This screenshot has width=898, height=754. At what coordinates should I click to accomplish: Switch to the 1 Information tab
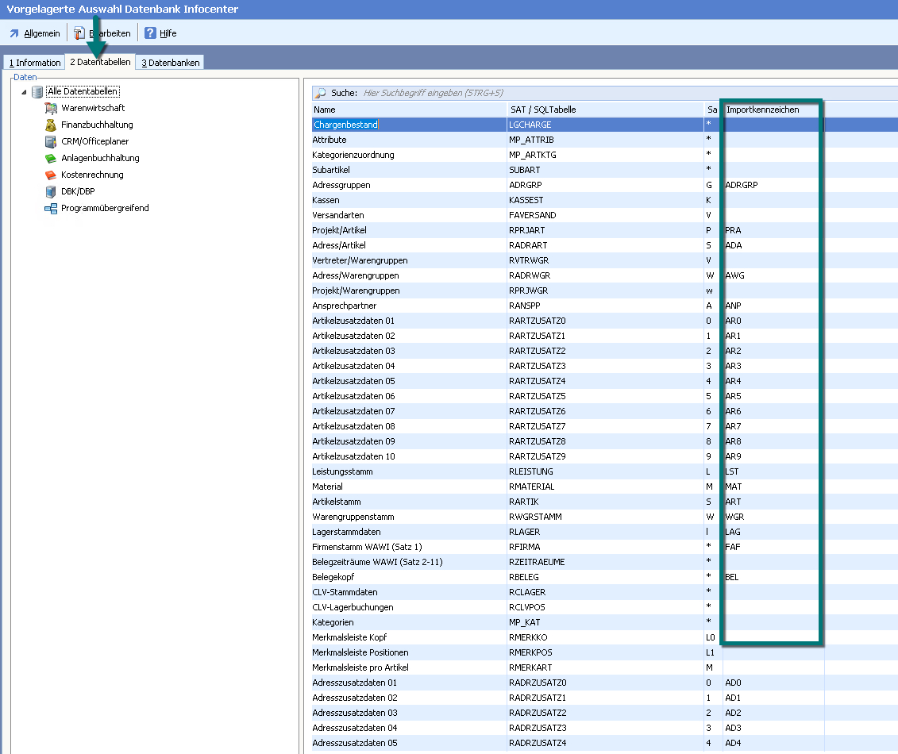[x=34, y=63]
